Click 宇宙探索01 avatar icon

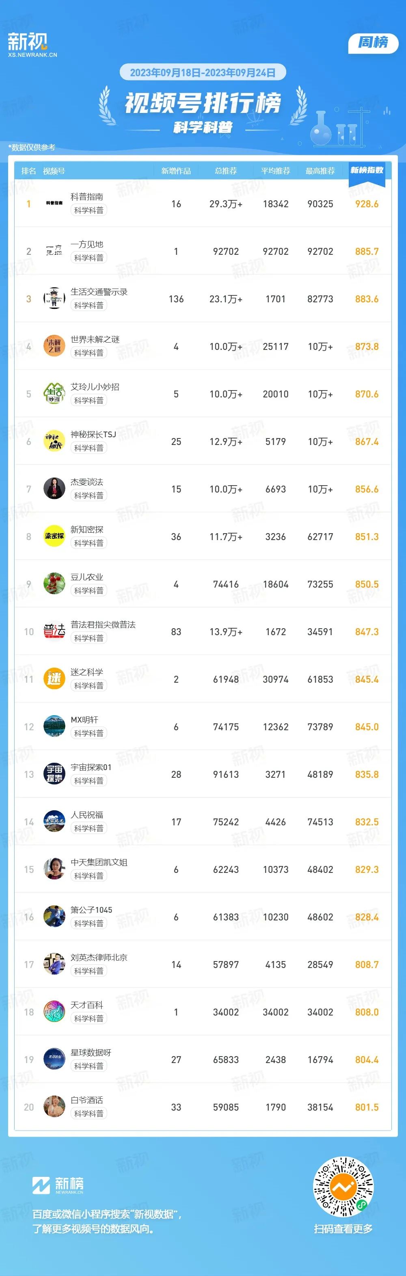pos(54,774)
